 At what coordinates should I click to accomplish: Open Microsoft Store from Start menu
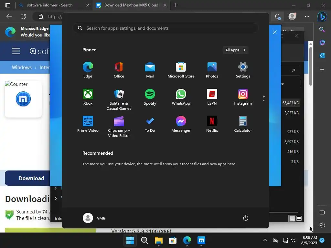tap(181, 70)
